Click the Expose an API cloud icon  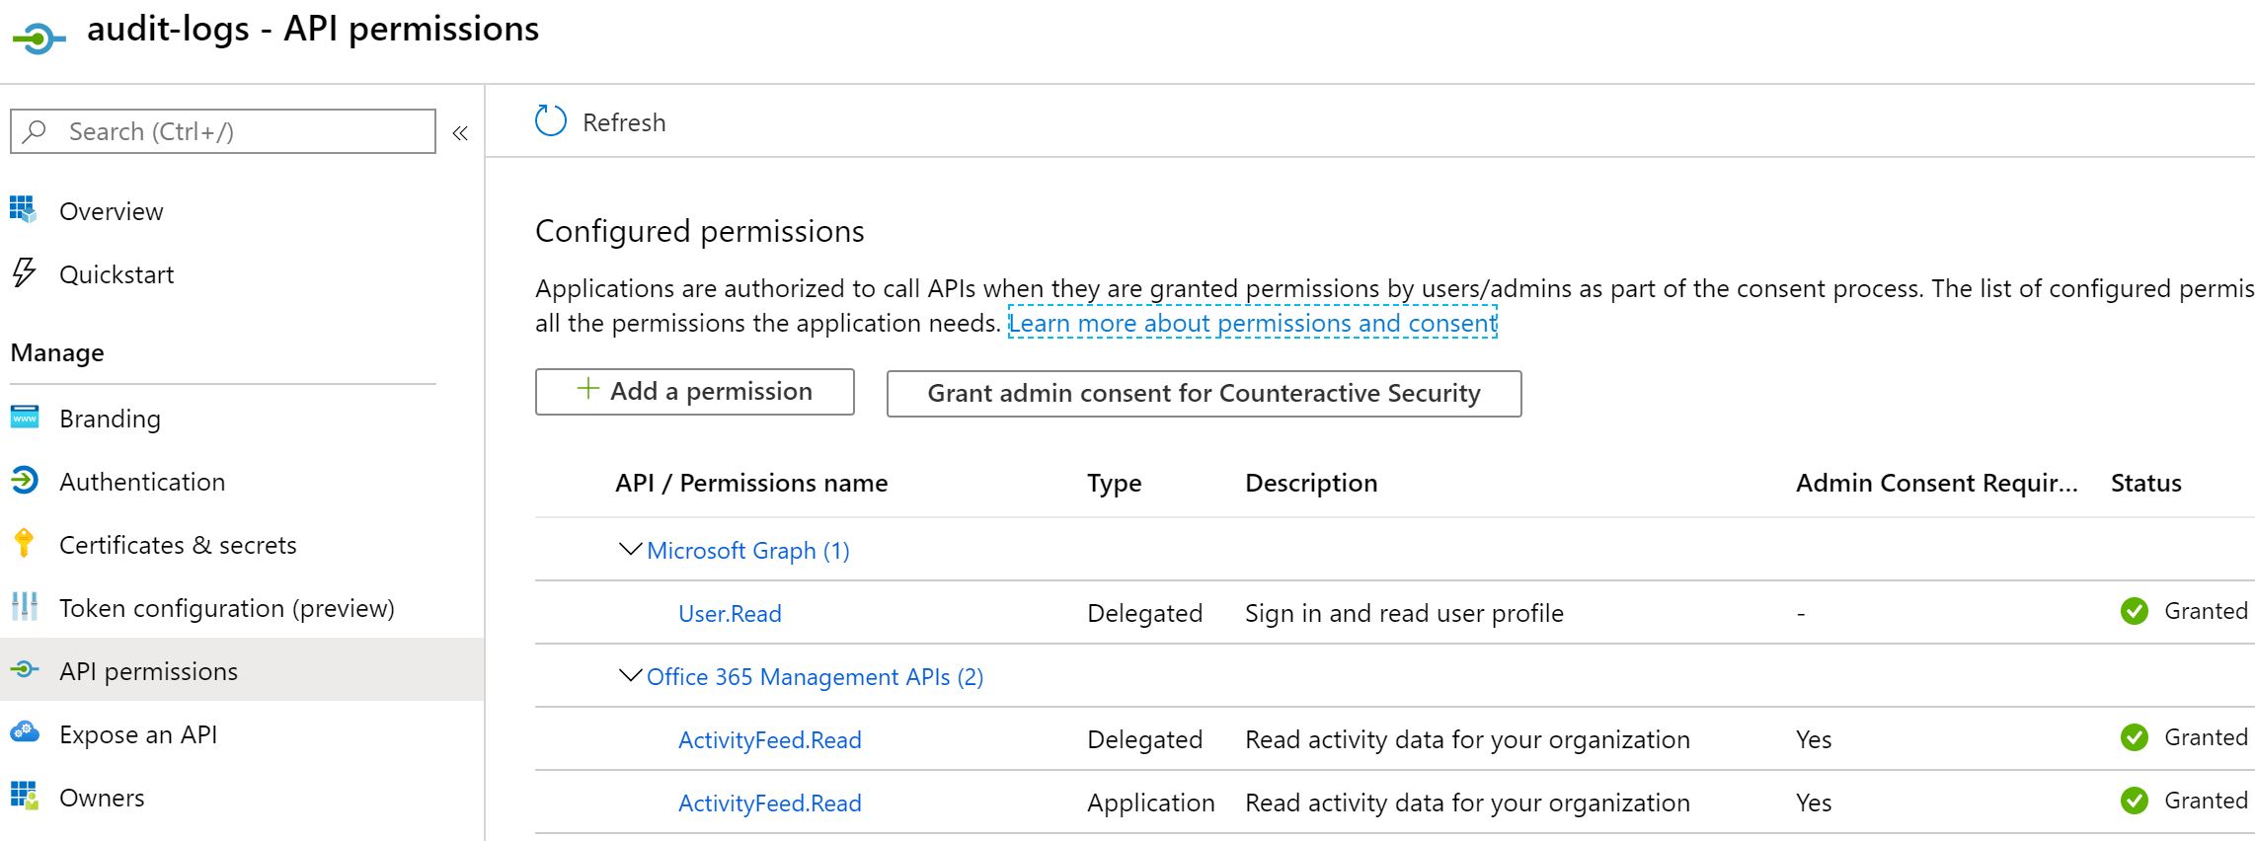(25, 733)
